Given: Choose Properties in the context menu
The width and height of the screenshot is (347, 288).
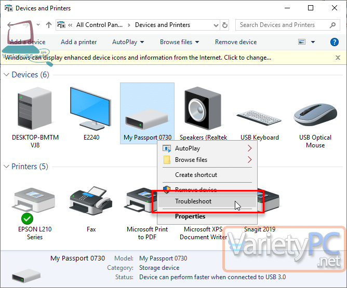Looking at the screenshot, I should click(x=190, y=216).
